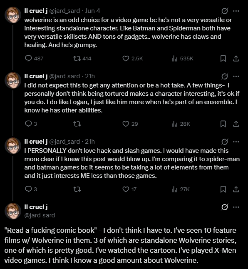Screen dimensions: 248x269
Task: Open more options menu on bottom tweet
Action: 236,207
